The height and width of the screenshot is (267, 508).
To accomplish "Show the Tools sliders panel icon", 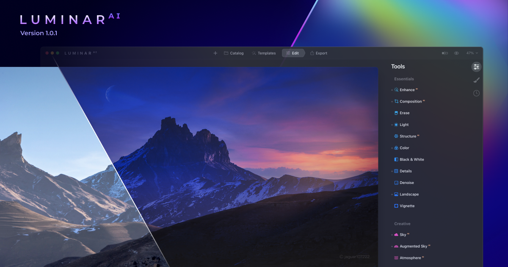I will pyautogui.click(x=477, y=67).
